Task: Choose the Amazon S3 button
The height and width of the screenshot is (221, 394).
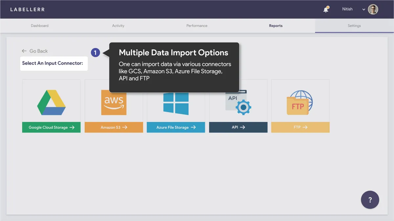Action: click(x=114, y=127)
